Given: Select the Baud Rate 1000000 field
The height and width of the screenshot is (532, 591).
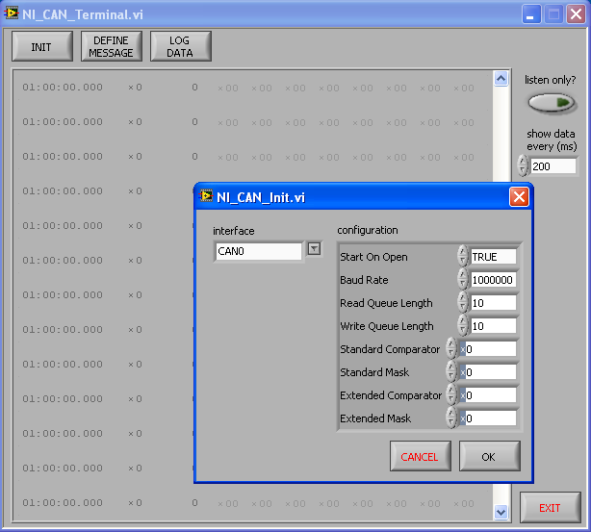Looking at the screenshot, I should point(494,280).
